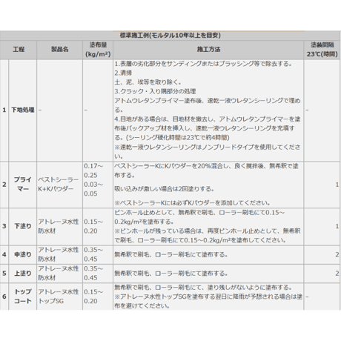The height and width of the screenshot is (341, 341).
Task: Click the text ピンホール止めとして、無希釈で刷毛
Action: click(199, 217)
